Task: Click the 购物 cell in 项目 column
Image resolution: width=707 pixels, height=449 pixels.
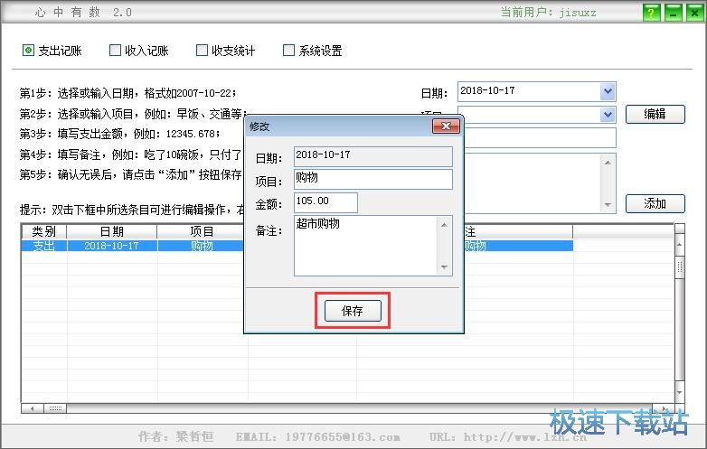Action: pos(201,246)
